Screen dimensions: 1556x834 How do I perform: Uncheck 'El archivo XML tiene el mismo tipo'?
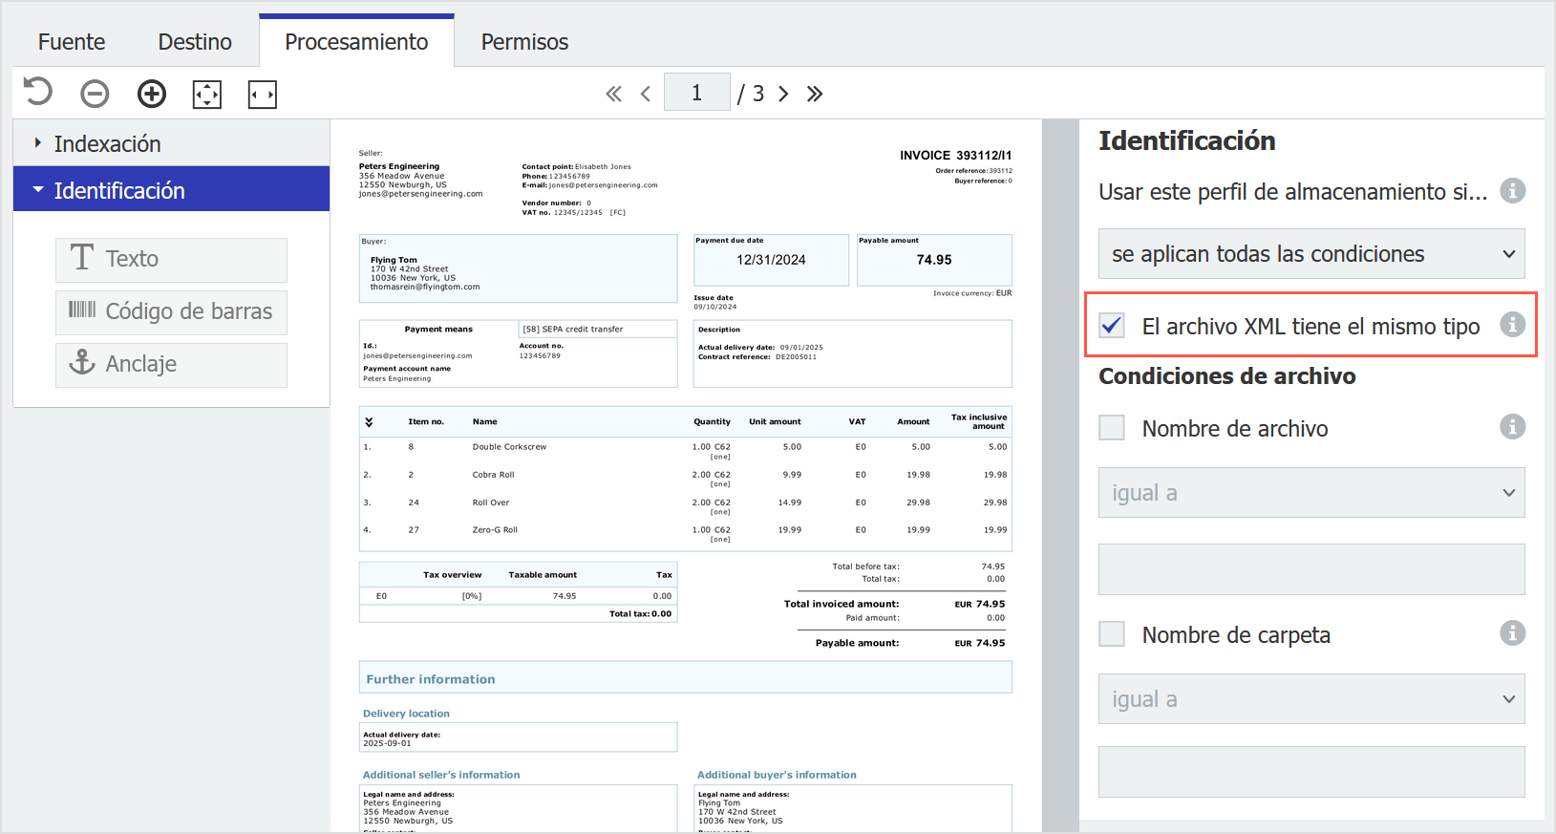click(1112, 326)
